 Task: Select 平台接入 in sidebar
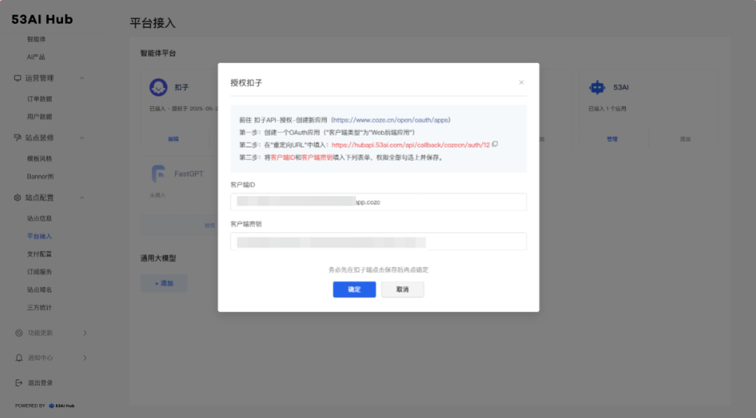coord(39,236)
